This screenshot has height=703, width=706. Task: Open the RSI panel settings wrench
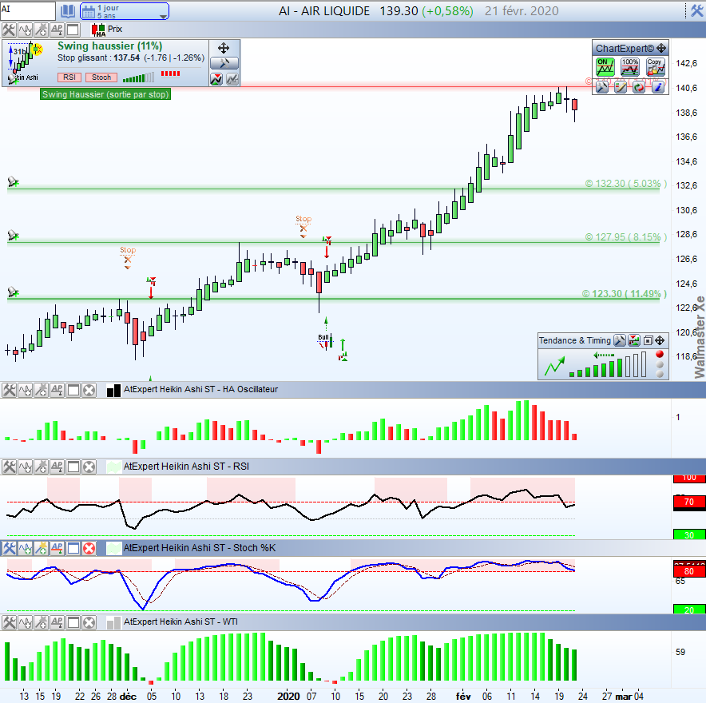[9, 467]
